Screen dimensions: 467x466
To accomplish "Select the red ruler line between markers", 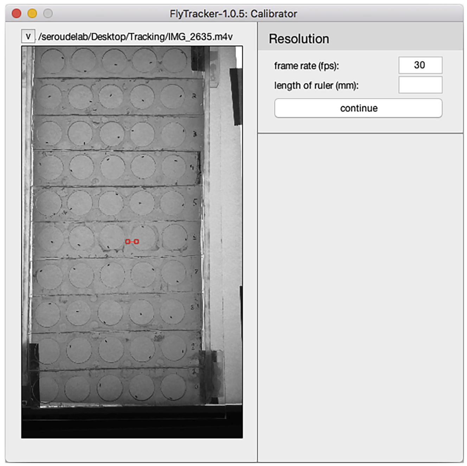I will [132, 241].
